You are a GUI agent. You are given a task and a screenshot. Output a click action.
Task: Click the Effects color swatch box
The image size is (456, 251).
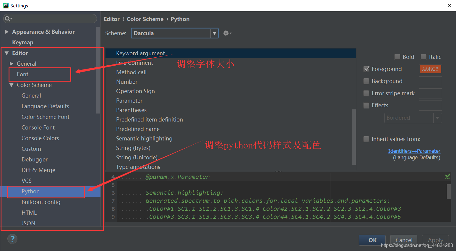(430, 105)
